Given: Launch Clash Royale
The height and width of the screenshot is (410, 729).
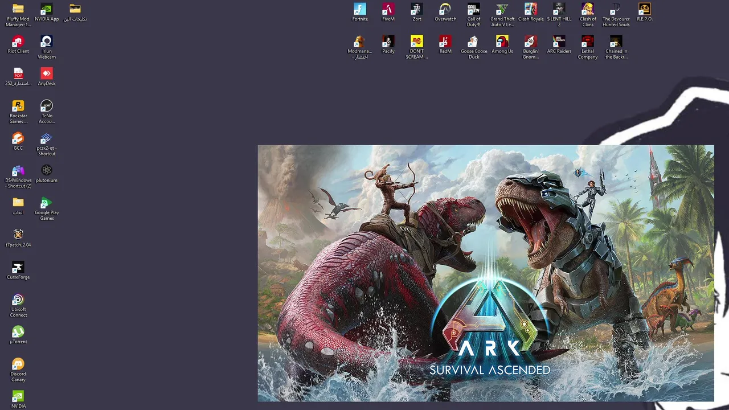Looking at the screenshot, I should pyautogui.click(x=531, y=9).
